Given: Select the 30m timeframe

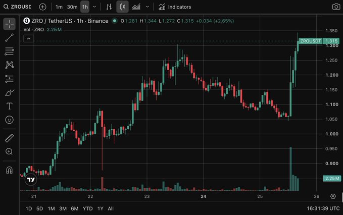Looking at the screenshot, I should [x=72, y=7].
